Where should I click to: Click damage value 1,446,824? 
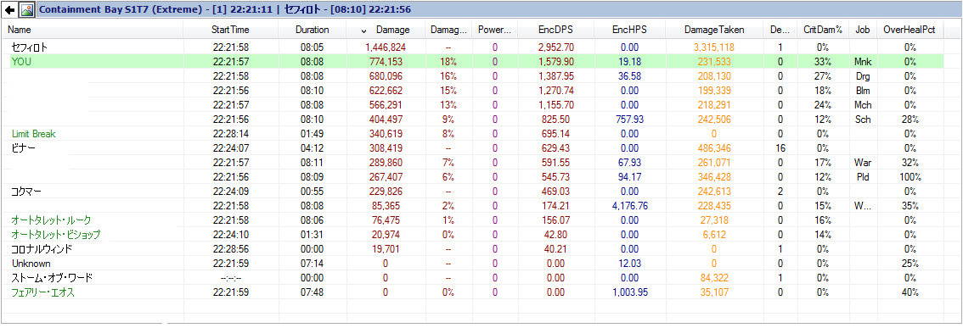[x=385, y=47]
